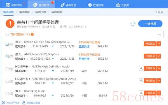168x105 pixels.
Task: Open repair wrench for AMD High Definition Audio Device
Action: 141,81
